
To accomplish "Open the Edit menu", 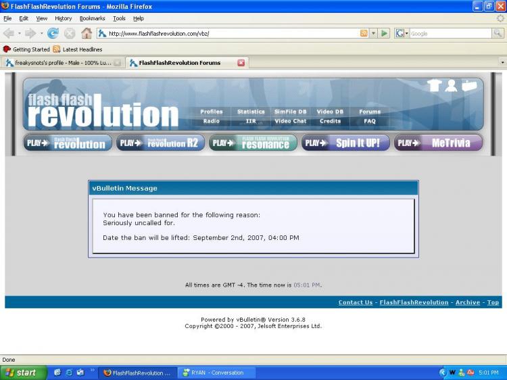I will tap(24, 18).
